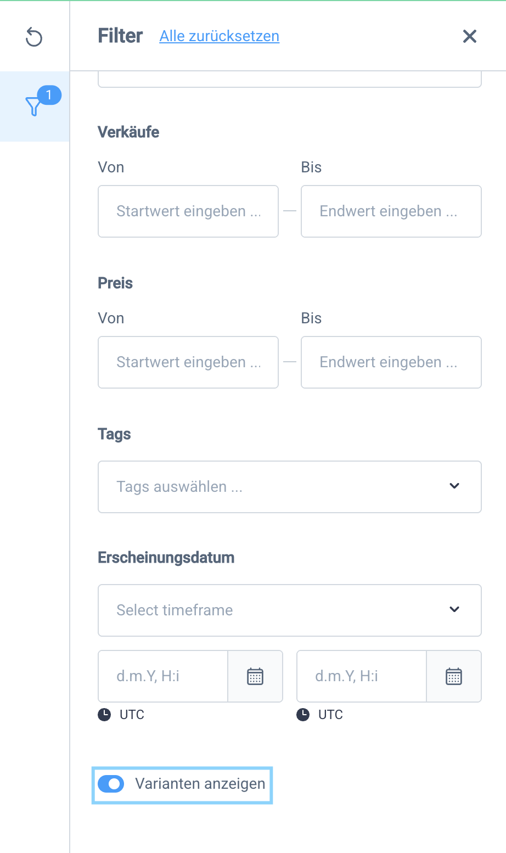This screenshot has height=853, width=506.
Task: Click the chevron on the Tags field
Action: click(454, 486)
